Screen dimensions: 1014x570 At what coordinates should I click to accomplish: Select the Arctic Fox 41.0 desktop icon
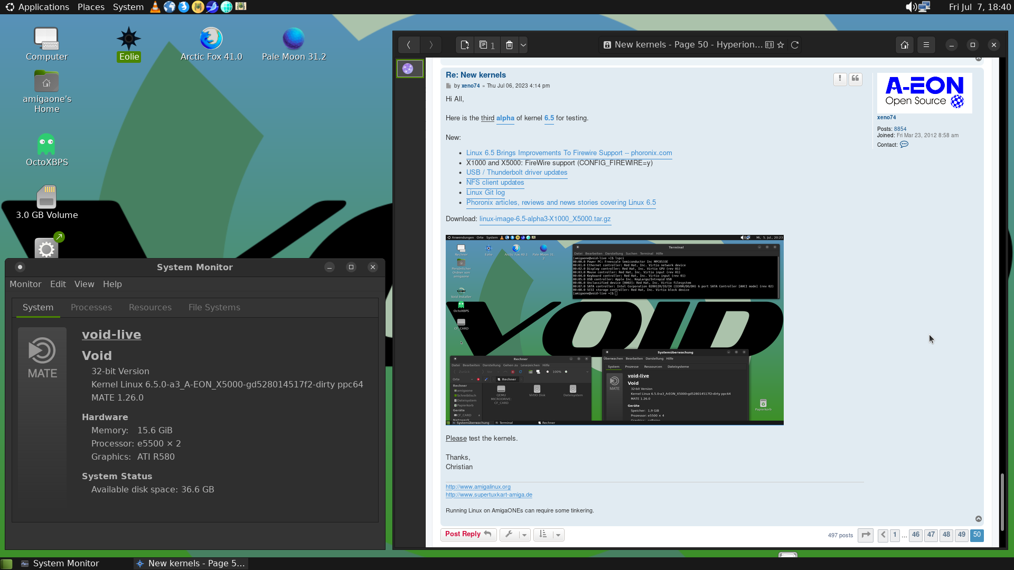point(211,44)
